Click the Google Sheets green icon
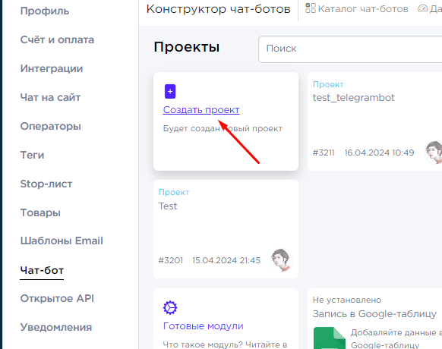Screen dimensions: 442x349 coord(330,338)
